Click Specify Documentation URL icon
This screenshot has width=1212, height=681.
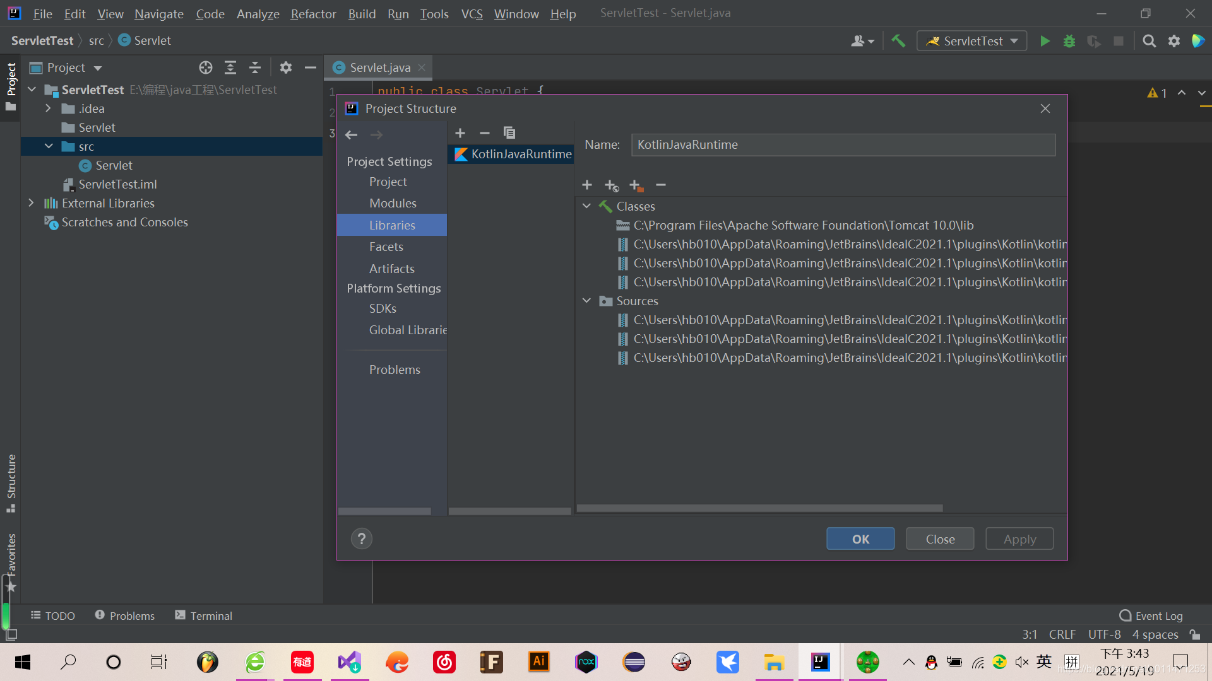[x=611, y=185]
